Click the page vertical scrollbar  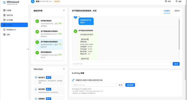(185, 42)
